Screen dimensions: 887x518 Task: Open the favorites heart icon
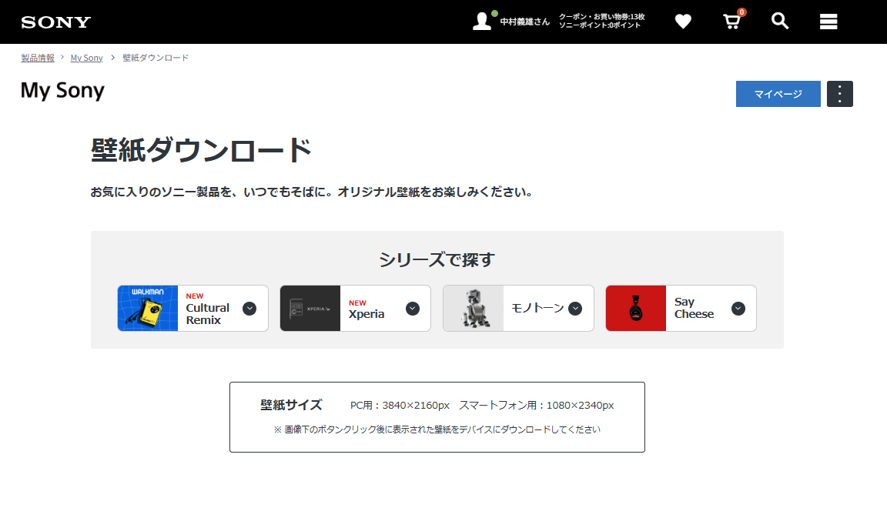tap(683, 22)
